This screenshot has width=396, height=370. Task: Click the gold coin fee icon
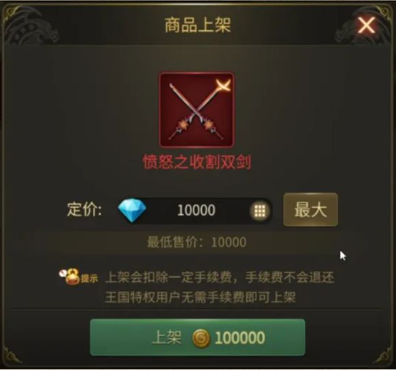click(x=201, y=338)
